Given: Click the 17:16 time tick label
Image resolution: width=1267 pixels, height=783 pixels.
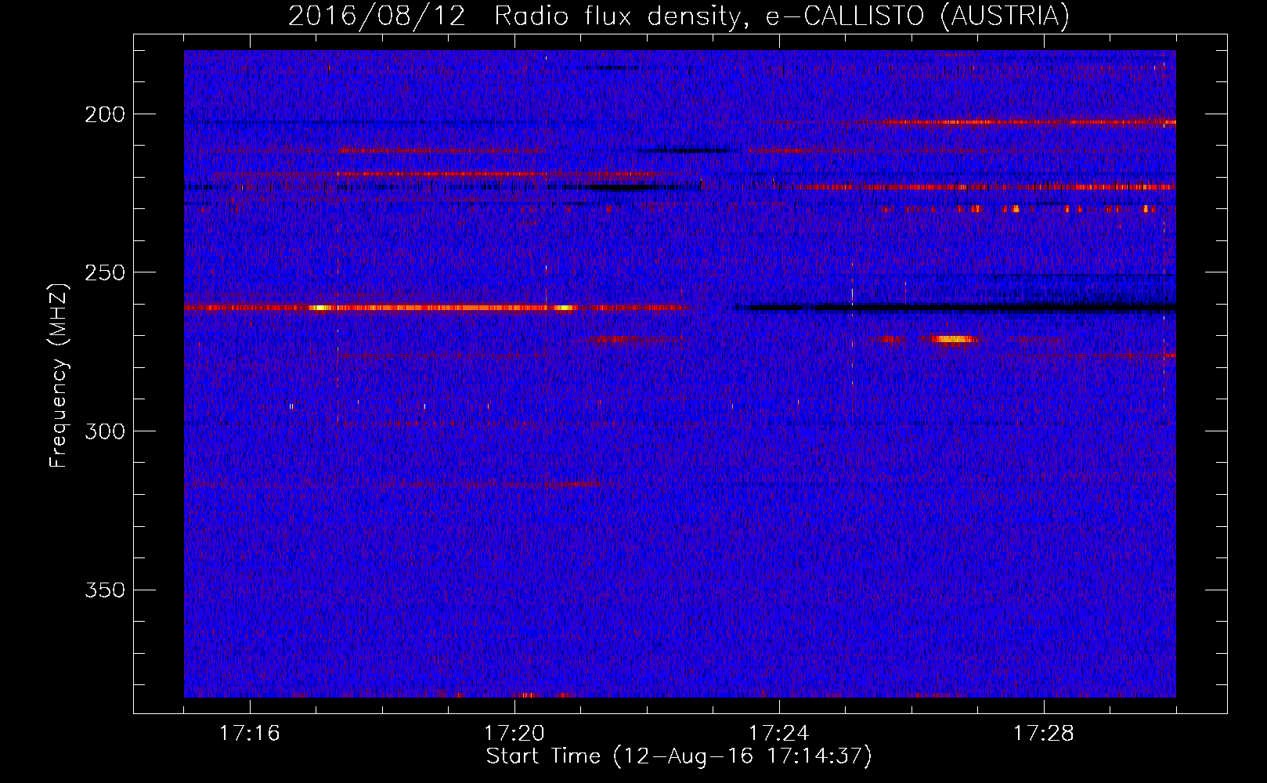Looking at the screenshot, I should click(x=250, y=734).
